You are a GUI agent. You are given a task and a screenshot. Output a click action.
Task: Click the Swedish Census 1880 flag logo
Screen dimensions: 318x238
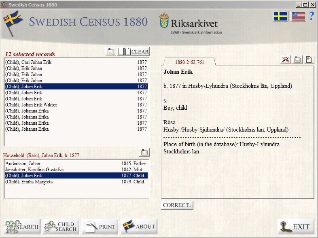(x=13, y=23)
